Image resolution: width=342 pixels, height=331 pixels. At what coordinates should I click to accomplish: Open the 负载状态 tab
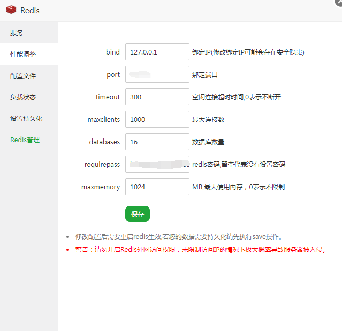click(23, 97)
